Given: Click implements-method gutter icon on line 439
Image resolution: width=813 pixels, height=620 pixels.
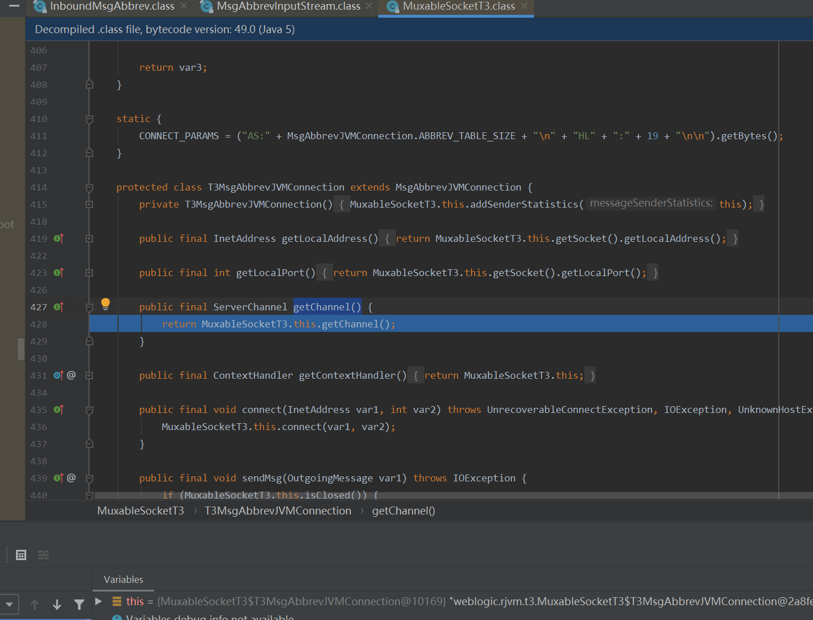Looking at the screenshot, I should (58, 478).
